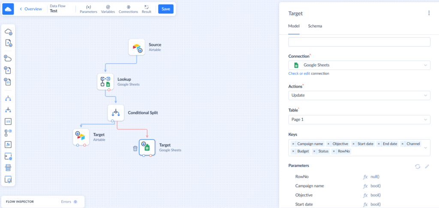Open the Connection dropdown showing Google Sheets
Image resolution: width=439 pixels, height=208 pixels.
(x=359, y=65)
